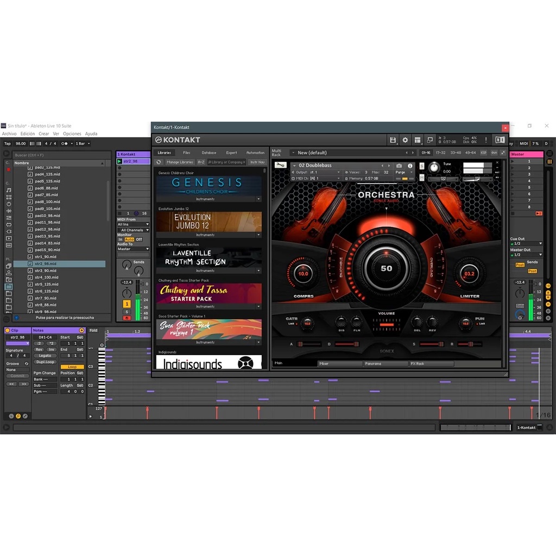Open the Audio To Master dropdown
The image size is (556, 556).
133,249
